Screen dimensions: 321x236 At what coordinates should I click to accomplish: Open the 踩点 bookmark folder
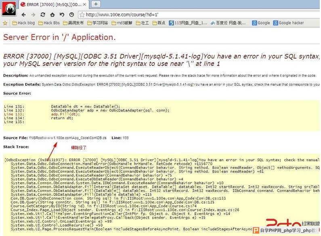tap(159, 23)
